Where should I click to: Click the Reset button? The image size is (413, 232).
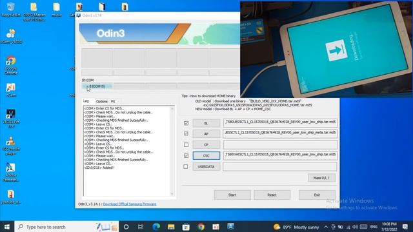[272, 195]
